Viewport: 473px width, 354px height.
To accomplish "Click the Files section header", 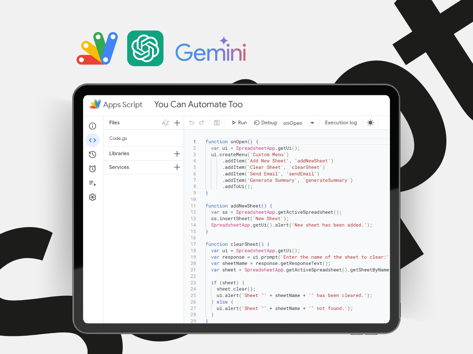I will click(x=114, y=123).
